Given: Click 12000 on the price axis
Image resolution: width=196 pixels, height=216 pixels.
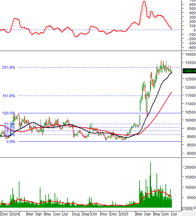Looking at the screenshot, I should point(190,88).
